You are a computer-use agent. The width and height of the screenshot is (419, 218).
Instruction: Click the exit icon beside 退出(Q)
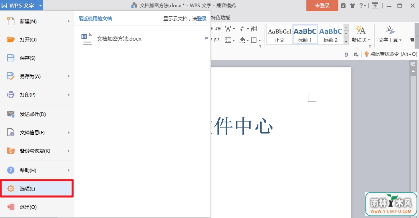(x=11, y=207)
